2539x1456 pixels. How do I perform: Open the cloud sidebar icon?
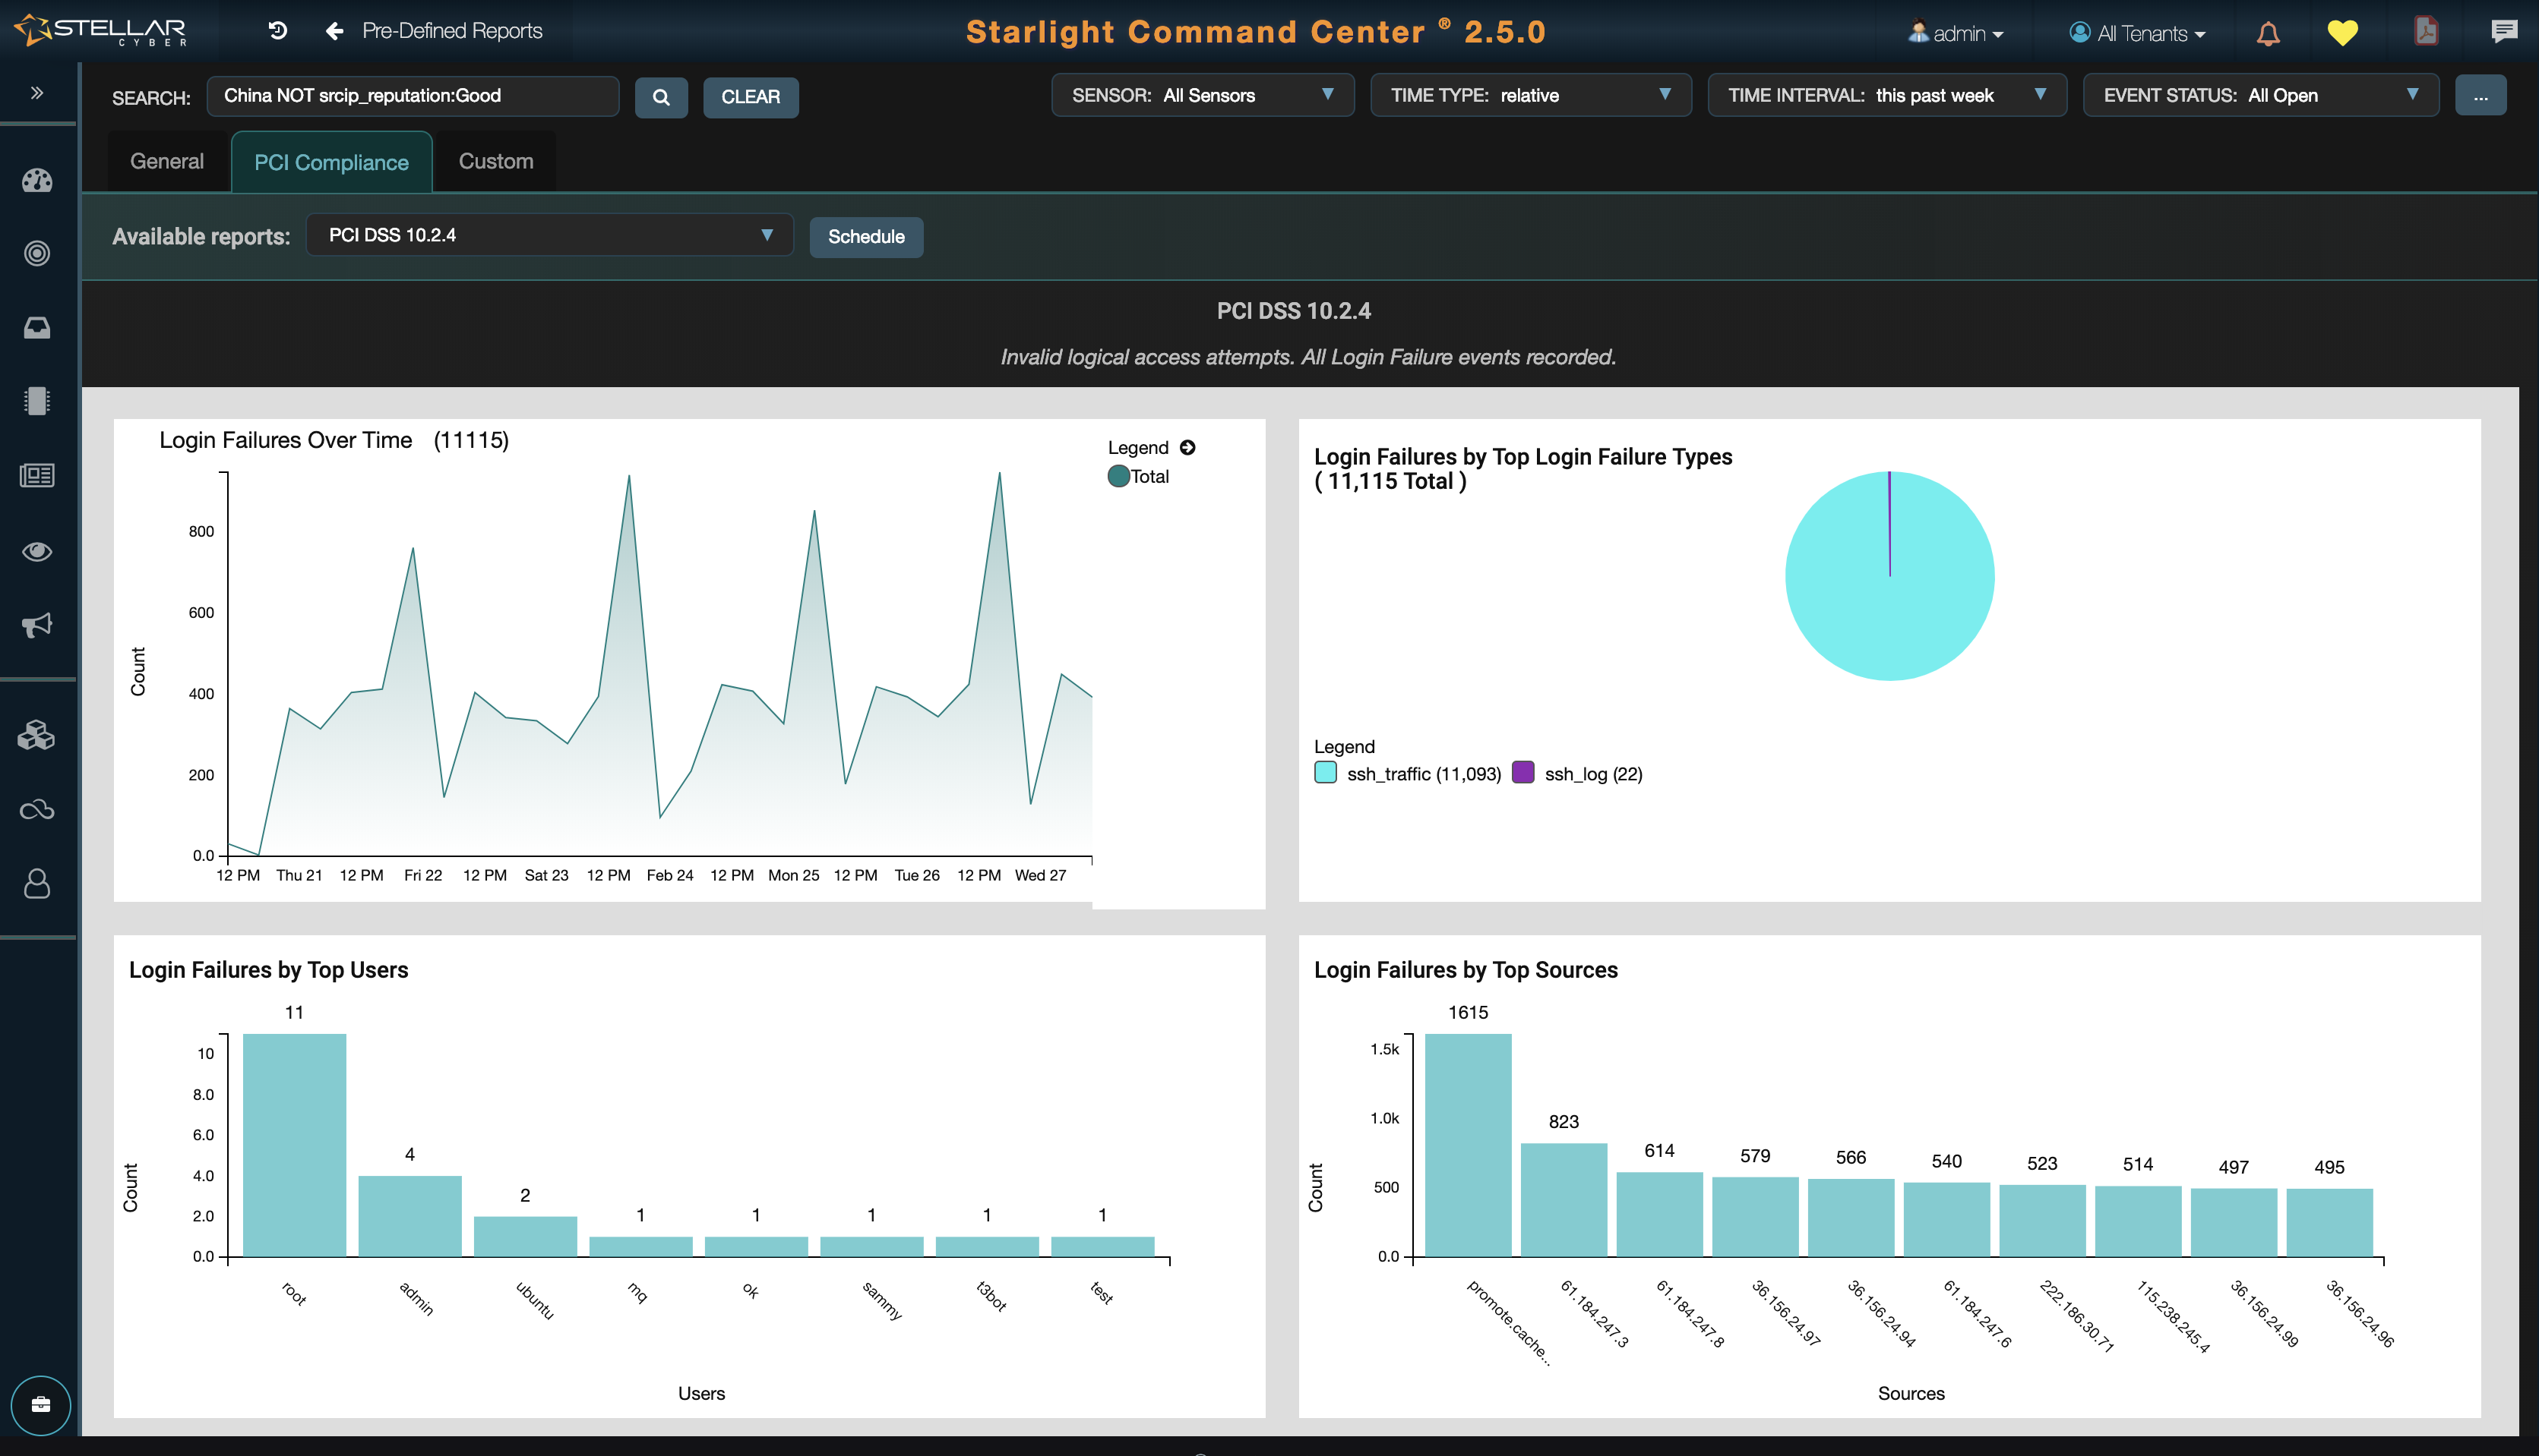[37, 809]
